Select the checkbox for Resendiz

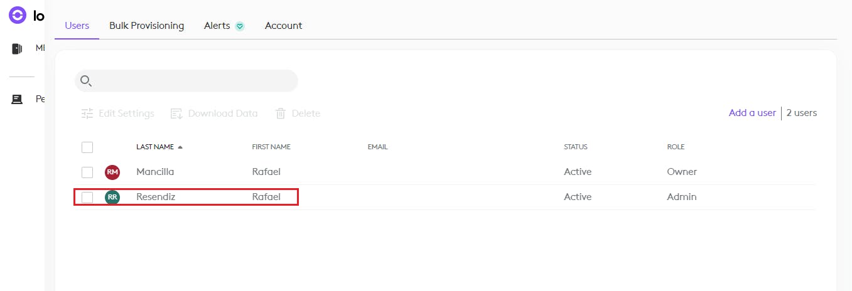point(87,198)
